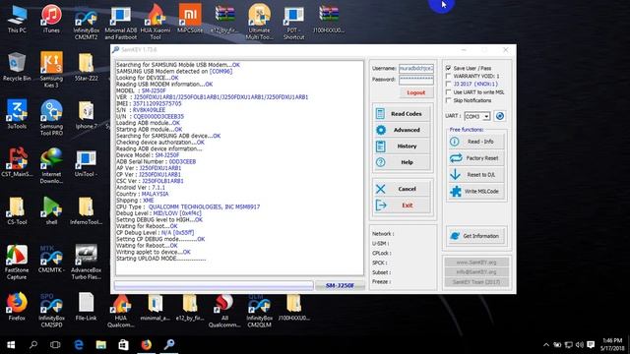Expand the UART COM port dropdown

(x=486, y=116)
